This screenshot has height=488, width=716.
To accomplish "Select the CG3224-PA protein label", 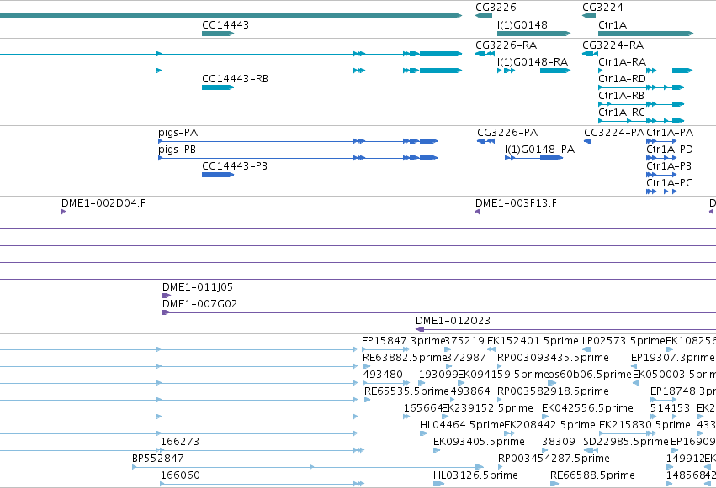I will tap(614, 133).
